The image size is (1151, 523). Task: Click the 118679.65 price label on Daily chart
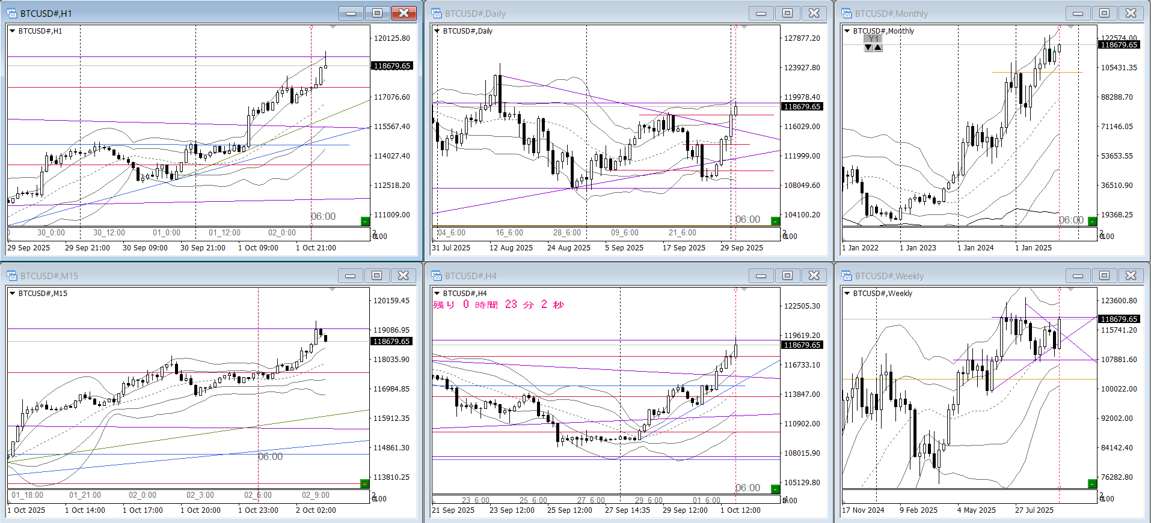(x=802, y=106)
